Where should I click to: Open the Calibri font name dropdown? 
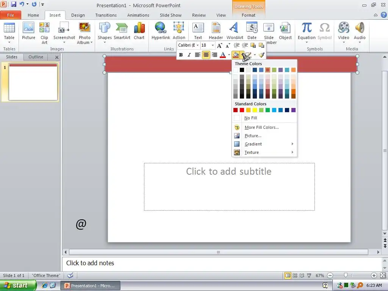[x=197, y=45]
